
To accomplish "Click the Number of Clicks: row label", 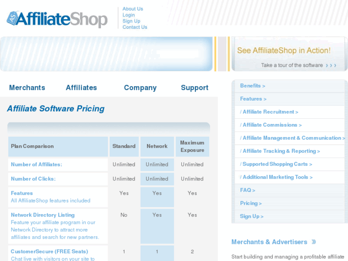I will [34, 179].
